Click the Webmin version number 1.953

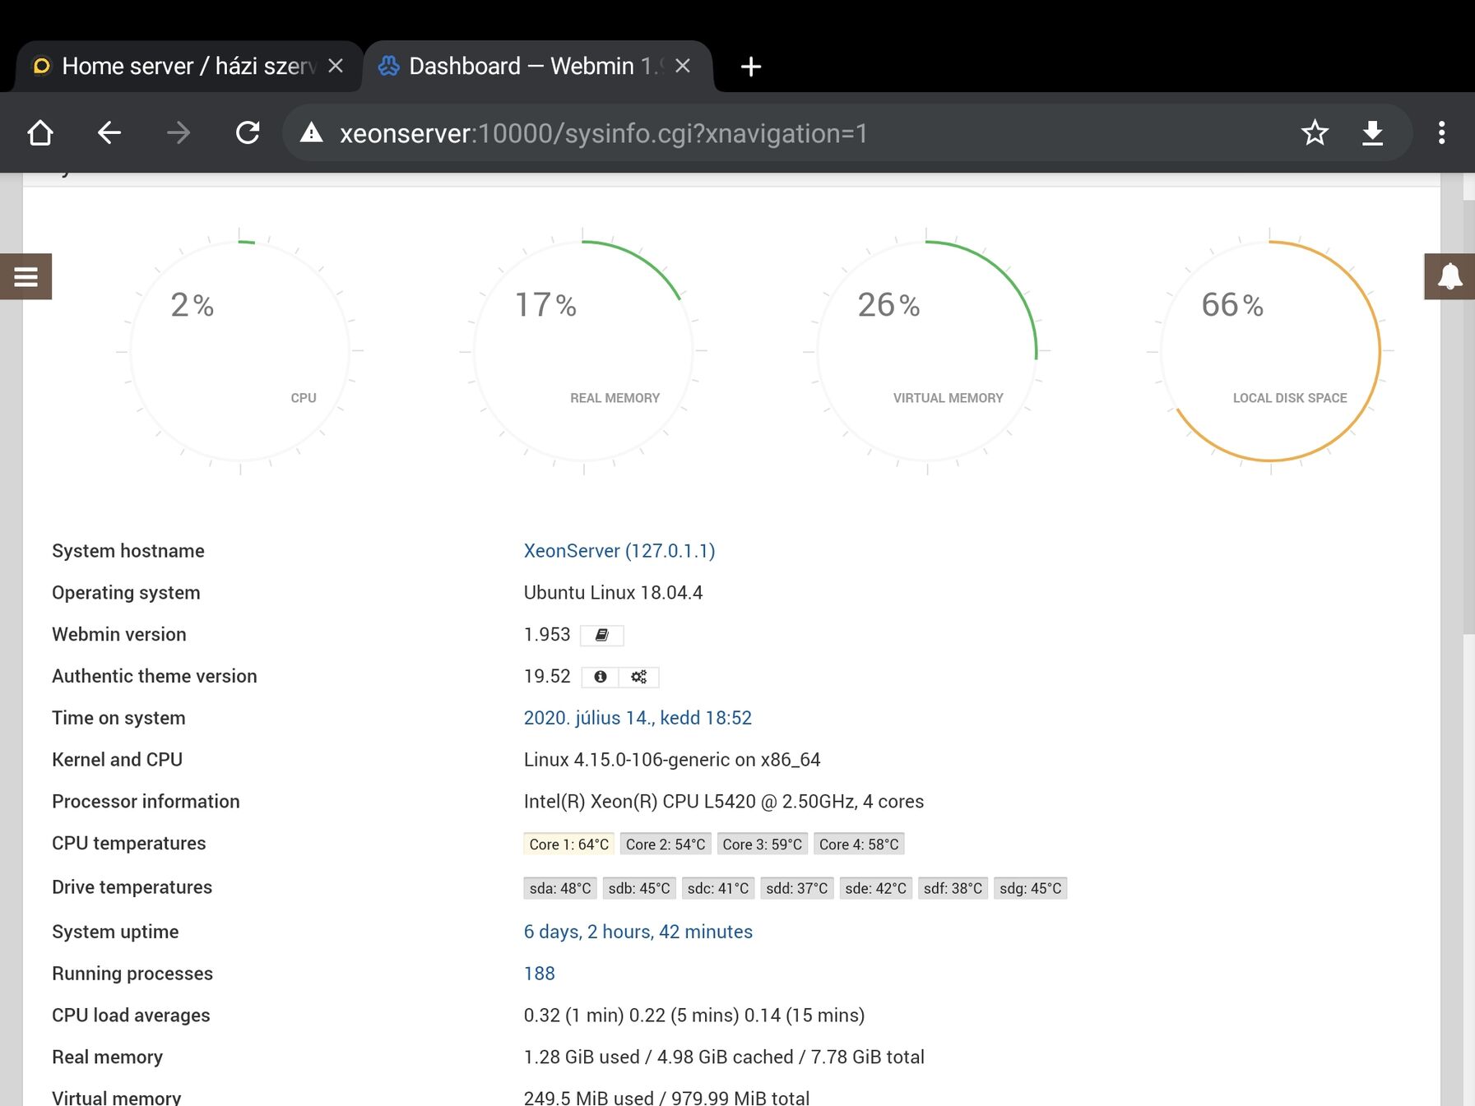(547, 635)
